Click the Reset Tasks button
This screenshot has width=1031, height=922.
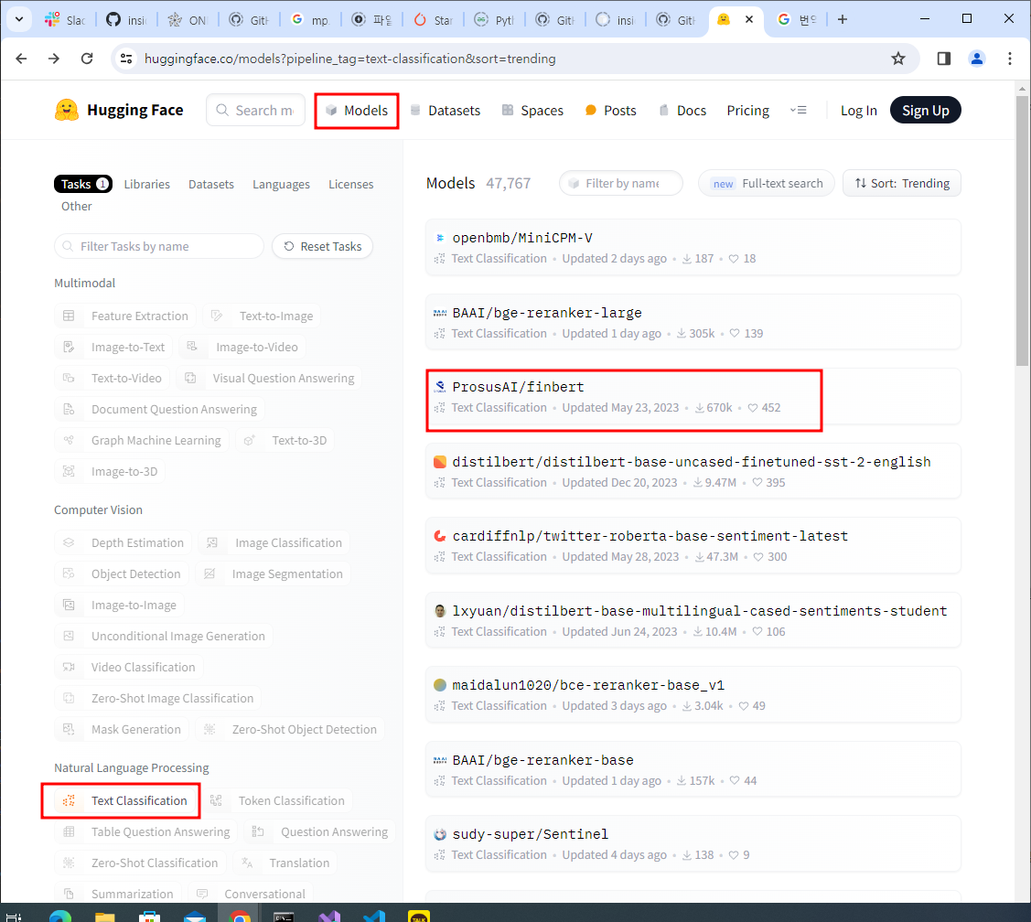click(322, 247)
